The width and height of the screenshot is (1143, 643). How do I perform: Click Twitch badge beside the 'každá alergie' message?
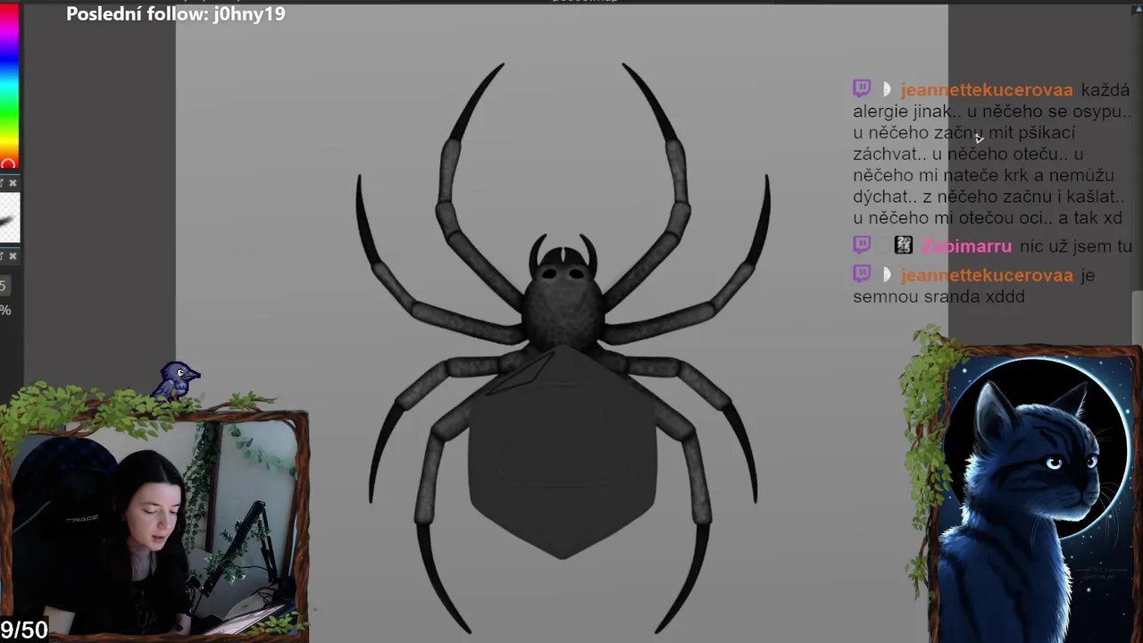(862, 88)
